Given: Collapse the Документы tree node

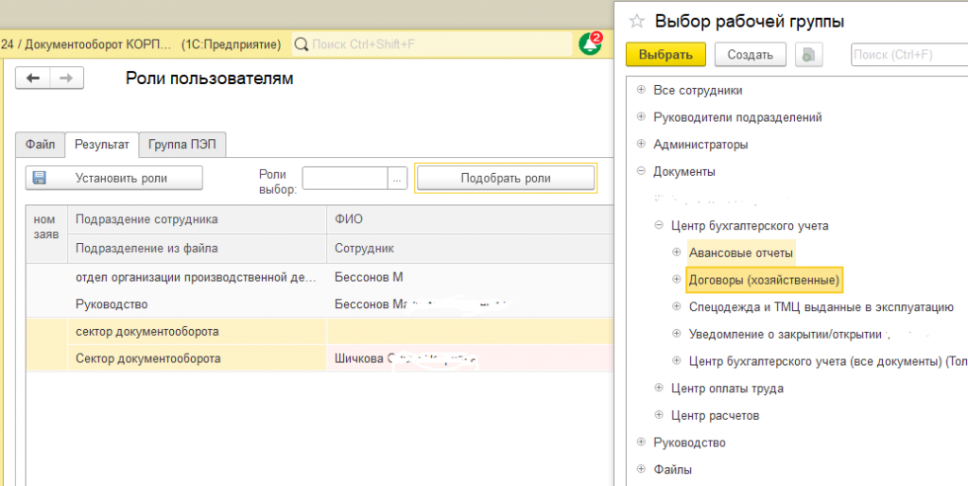Looking at the screenshot, I should pyautogui.click(x=641, y=171).
